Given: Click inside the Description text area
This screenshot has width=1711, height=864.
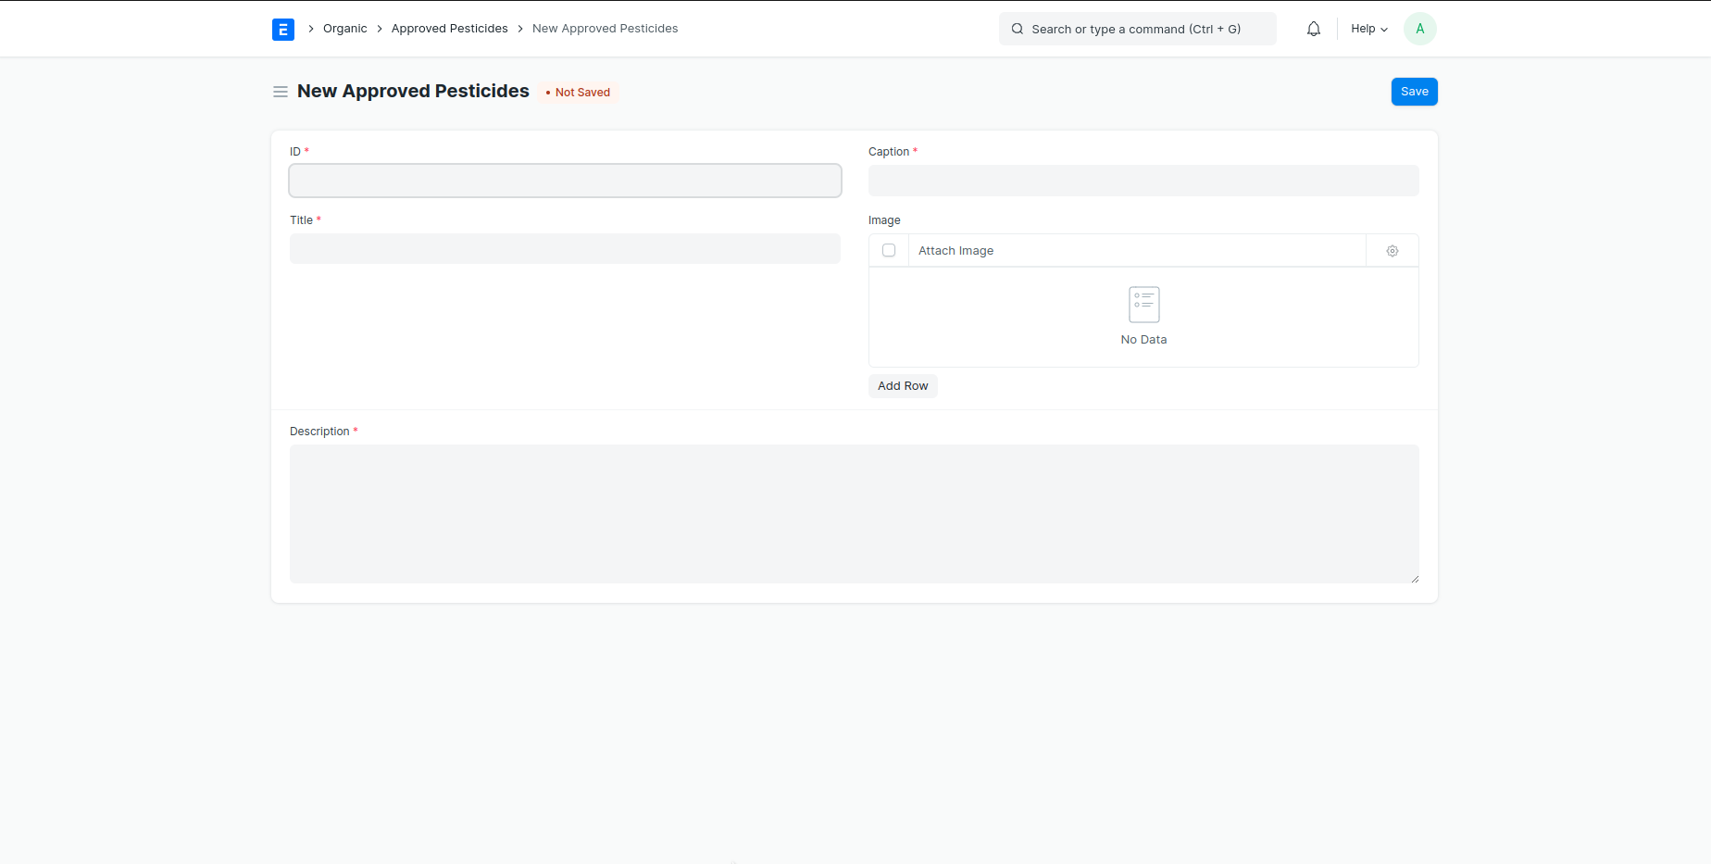Looking at the screenshot, I should coord(854,514).
